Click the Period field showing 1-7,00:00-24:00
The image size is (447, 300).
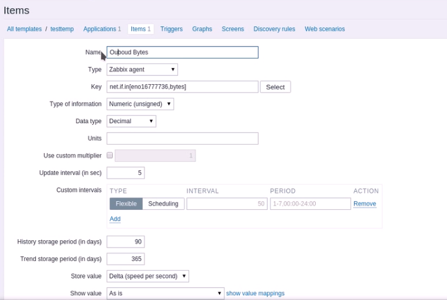[310, 204]
